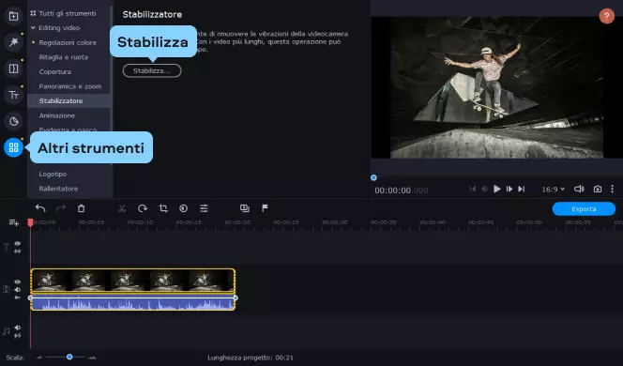Take a snapshot with camera icon

point(597,190)
